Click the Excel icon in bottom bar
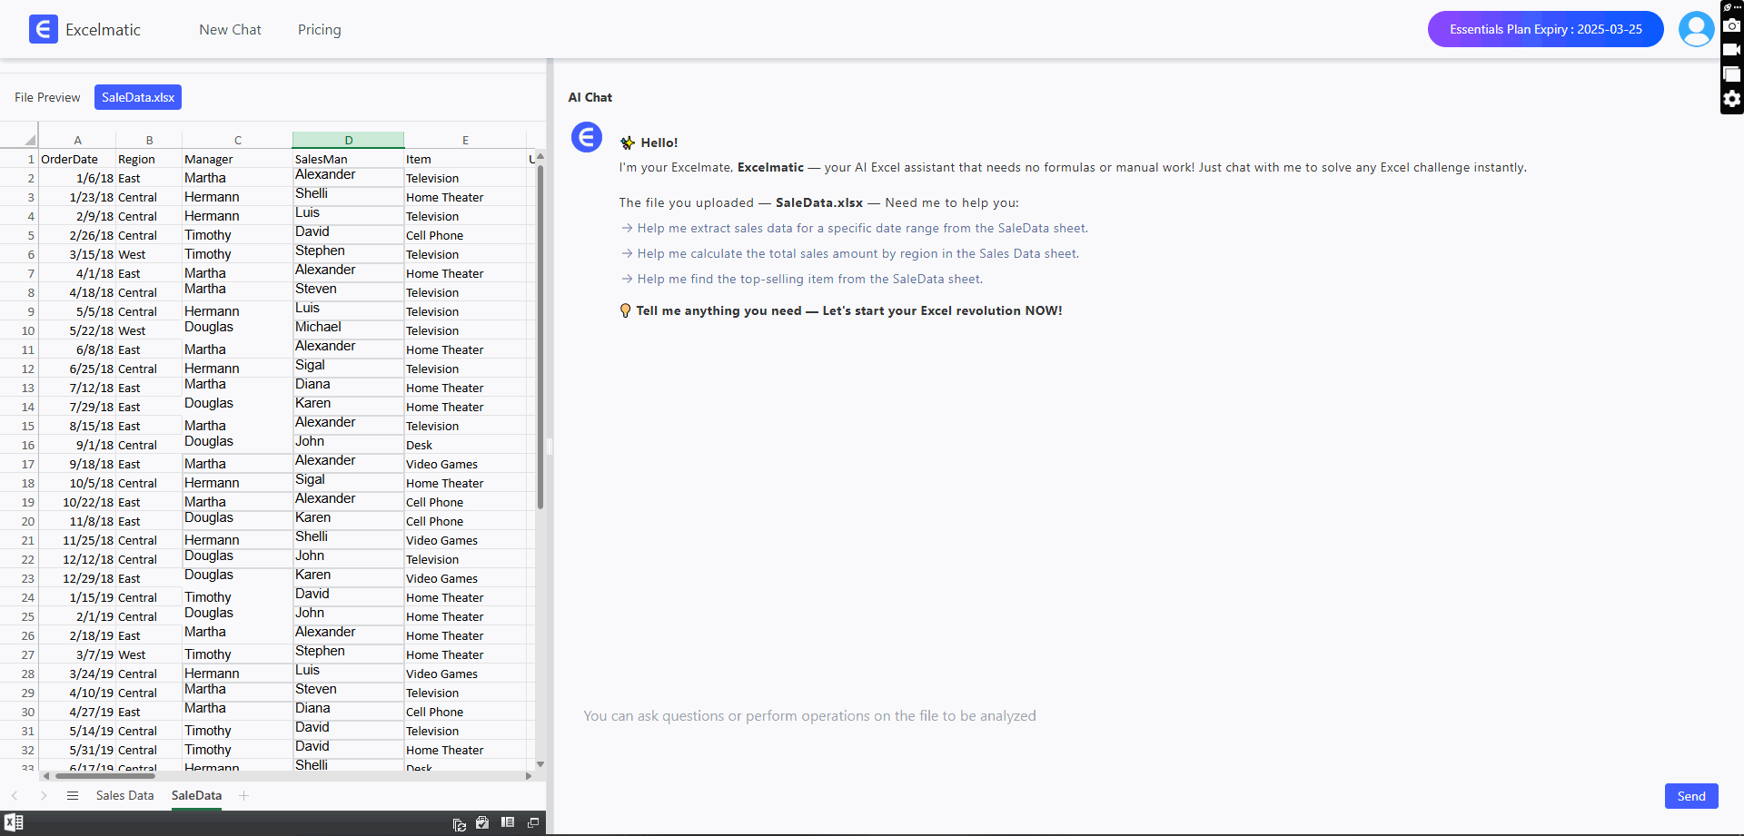Image resolution: width=1744 pixels, height=836 pixels. pos(14,822)
